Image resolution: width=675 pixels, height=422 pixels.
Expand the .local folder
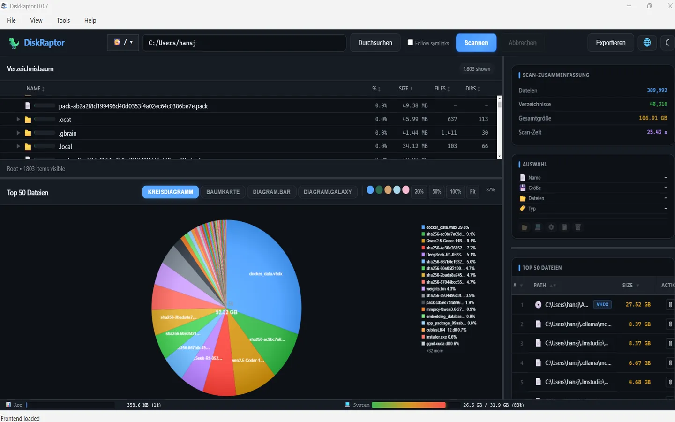coord(18,146)
